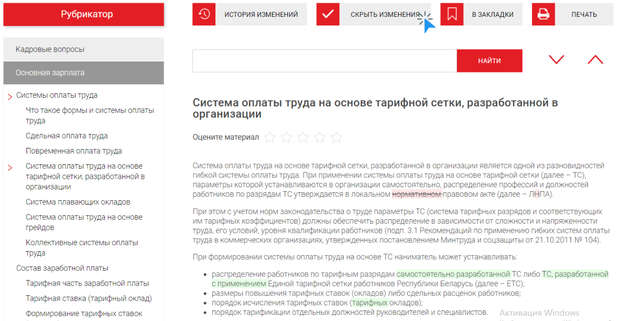
Task: Select Система плавающих окладов menu item
Action: pyautogui.click(x=78, y=202)
